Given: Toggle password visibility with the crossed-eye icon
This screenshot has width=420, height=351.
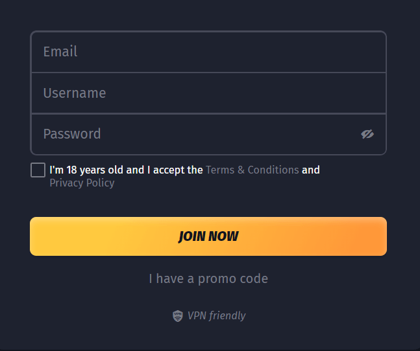Looking at the screenshot, I should 367,134.
